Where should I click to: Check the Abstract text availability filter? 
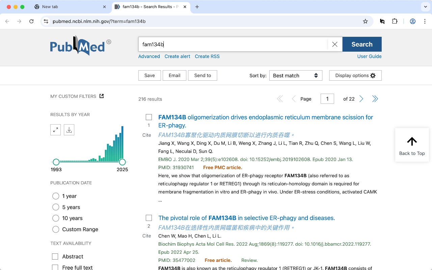[55, 256]
